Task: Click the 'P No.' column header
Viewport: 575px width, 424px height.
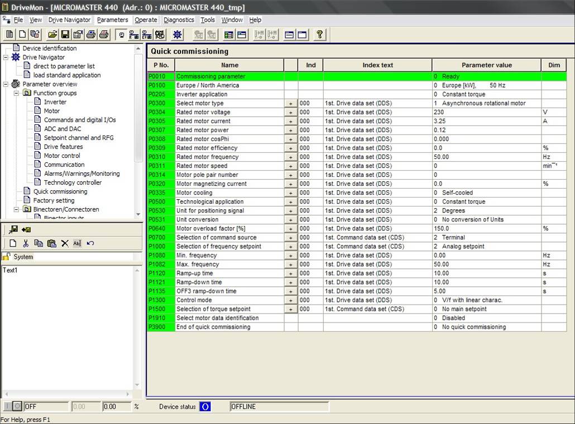Action: click(161, 65)
